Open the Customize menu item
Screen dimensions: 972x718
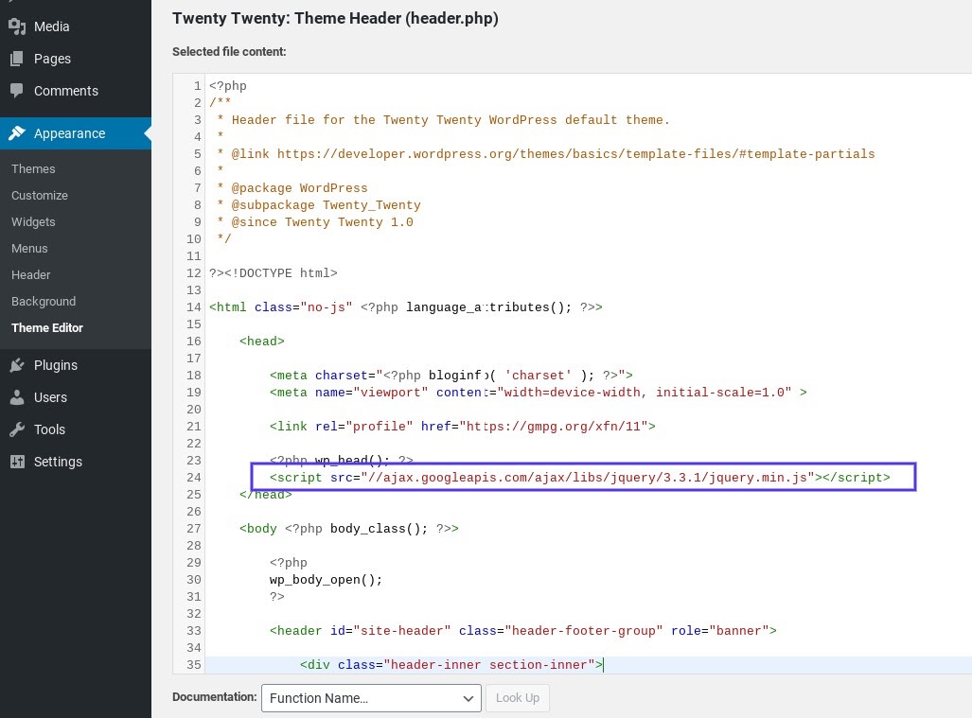tap(40, 195)
